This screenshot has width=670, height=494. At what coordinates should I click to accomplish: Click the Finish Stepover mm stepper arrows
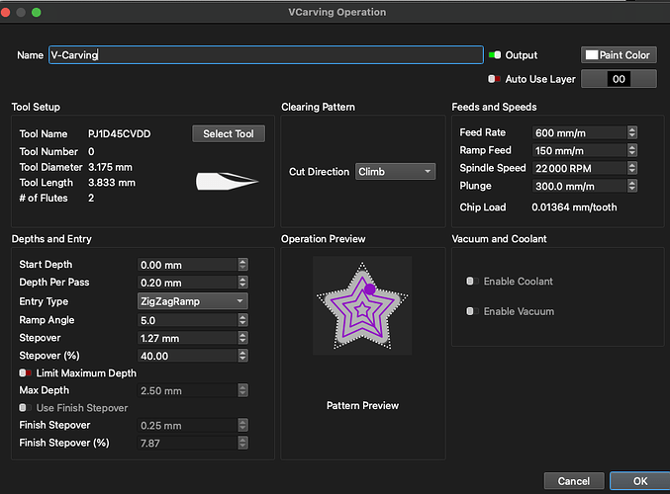coord(242,425)
